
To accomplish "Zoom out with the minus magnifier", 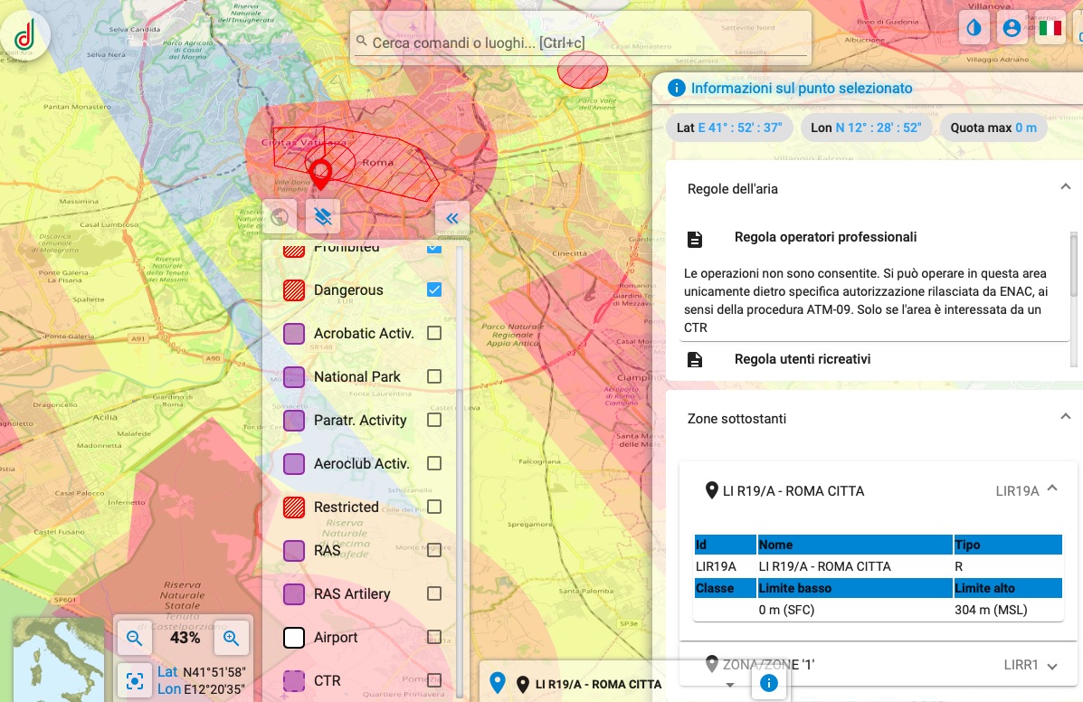I will tap(135, 638).
